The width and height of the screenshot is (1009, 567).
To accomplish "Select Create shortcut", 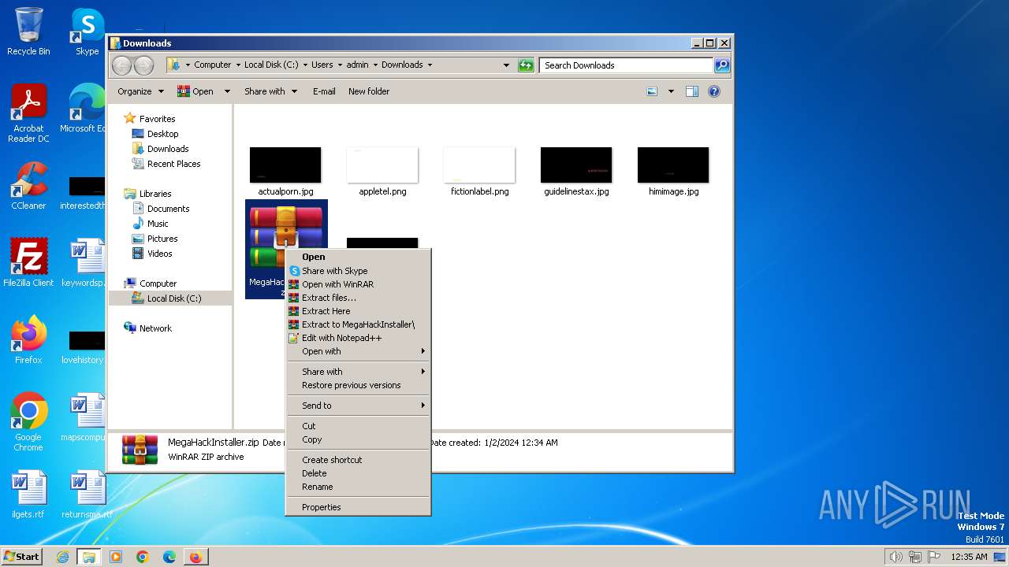I will point(358,460).
